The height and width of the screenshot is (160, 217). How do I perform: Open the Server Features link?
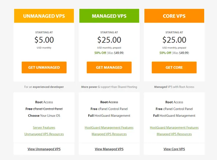[x=44, y=128]
